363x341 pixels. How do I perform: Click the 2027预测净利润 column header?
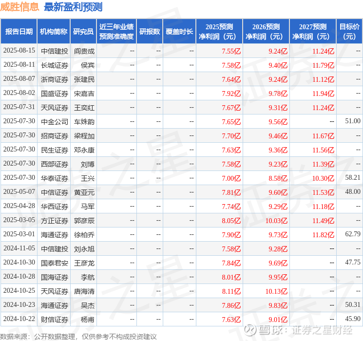313,32
